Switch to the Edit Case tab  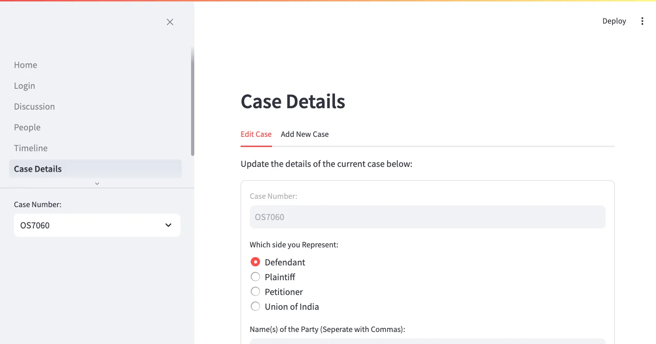[x=256, y=134]
